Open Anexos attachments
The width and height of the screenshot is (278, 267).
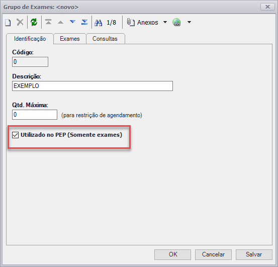(142, 22)
